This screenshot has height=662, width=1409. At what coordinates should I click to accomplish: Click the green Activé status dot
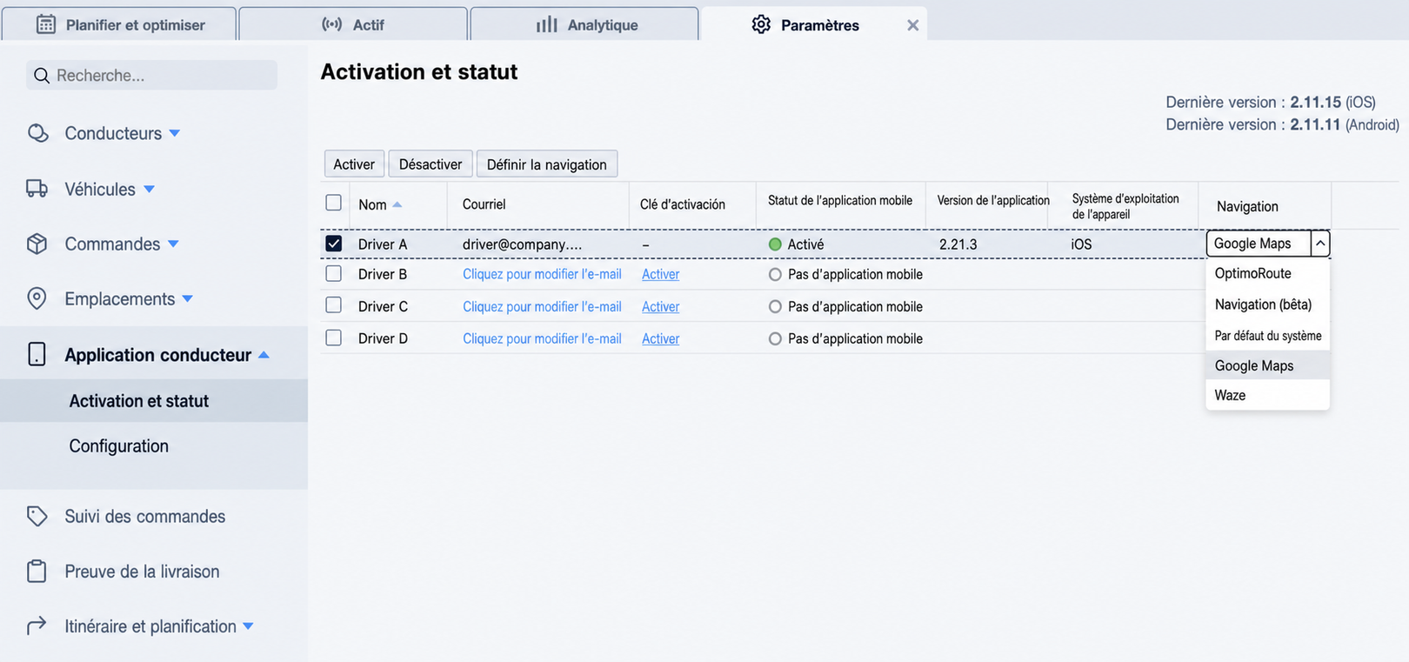pos(775,244)
